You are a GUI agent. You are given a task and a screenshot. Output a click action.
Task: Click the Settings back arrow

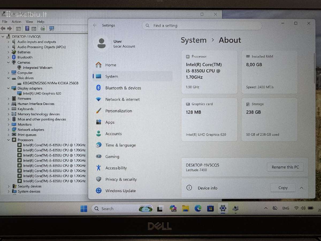click(95, 25)
